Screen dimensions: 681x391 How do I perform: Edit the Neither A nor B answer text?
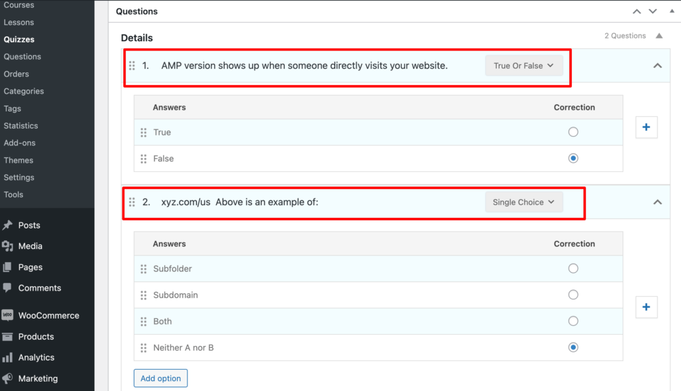coord(184,348)
